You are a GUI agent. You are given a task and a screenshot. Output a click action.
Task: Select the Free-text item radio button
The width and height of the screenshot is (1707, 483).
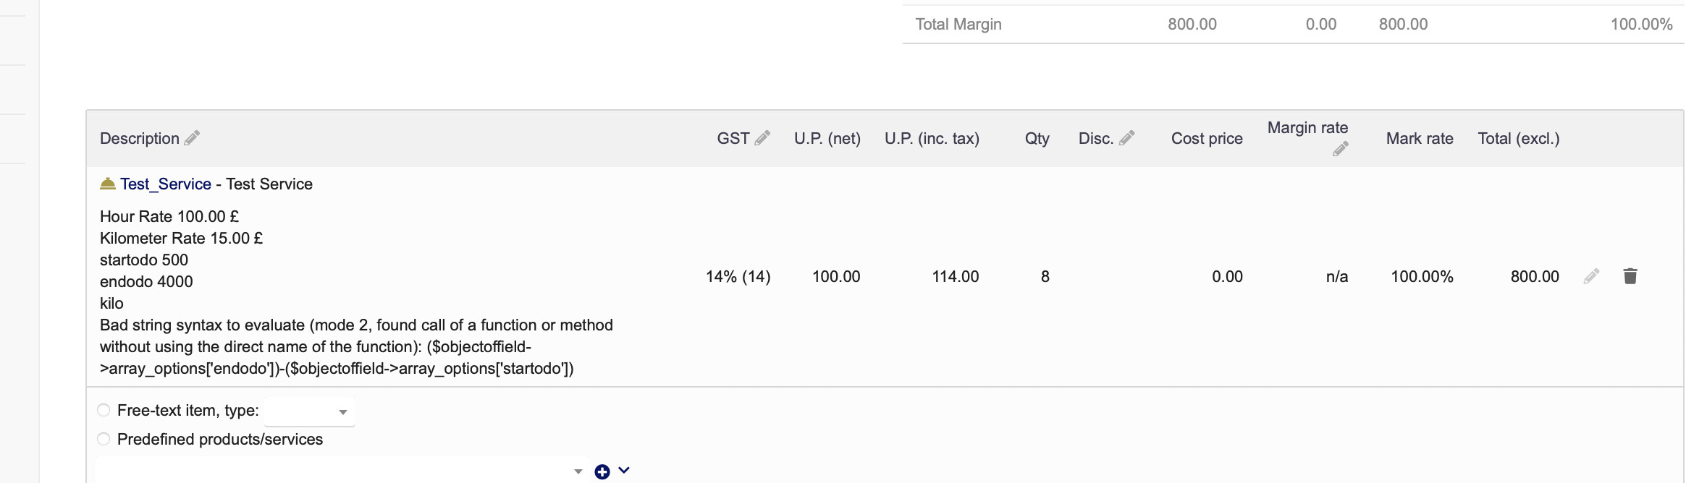click(104, 410)
